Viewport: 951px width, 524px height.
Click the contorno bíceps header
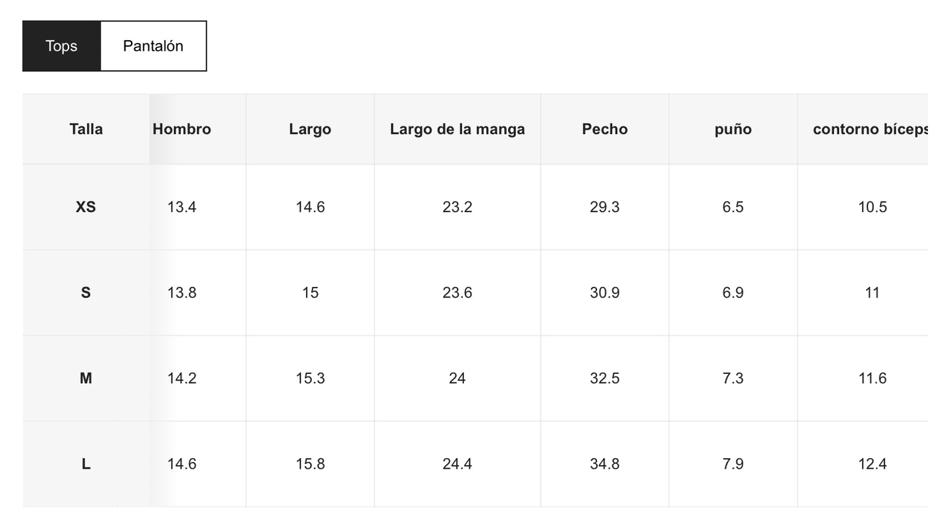(x=870, y=129)
